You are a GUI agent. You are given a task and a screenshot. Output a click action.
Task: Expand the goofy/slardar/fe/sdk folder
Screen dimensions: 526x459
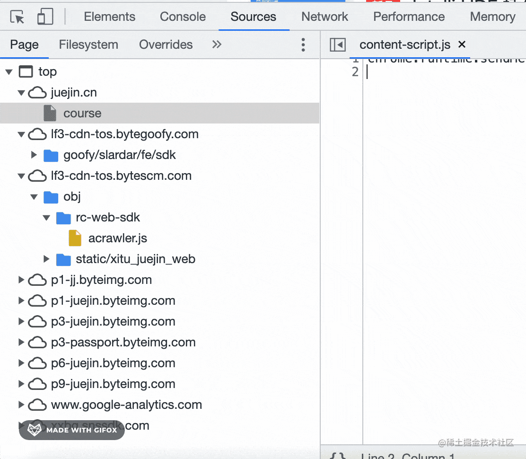point(34,155)
